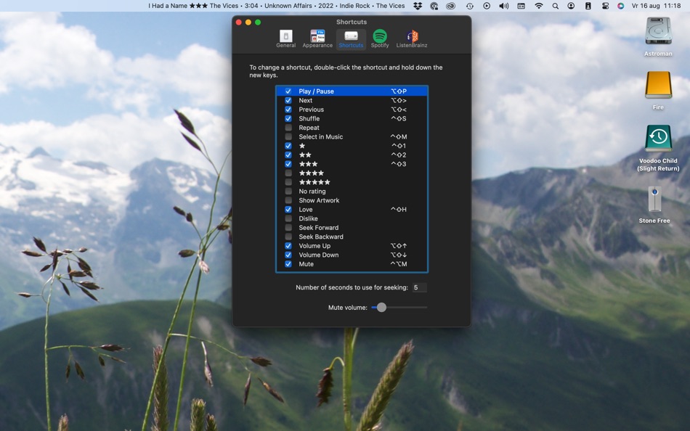Toggle the Dislike shortcut on

click(x=288, y=218)
